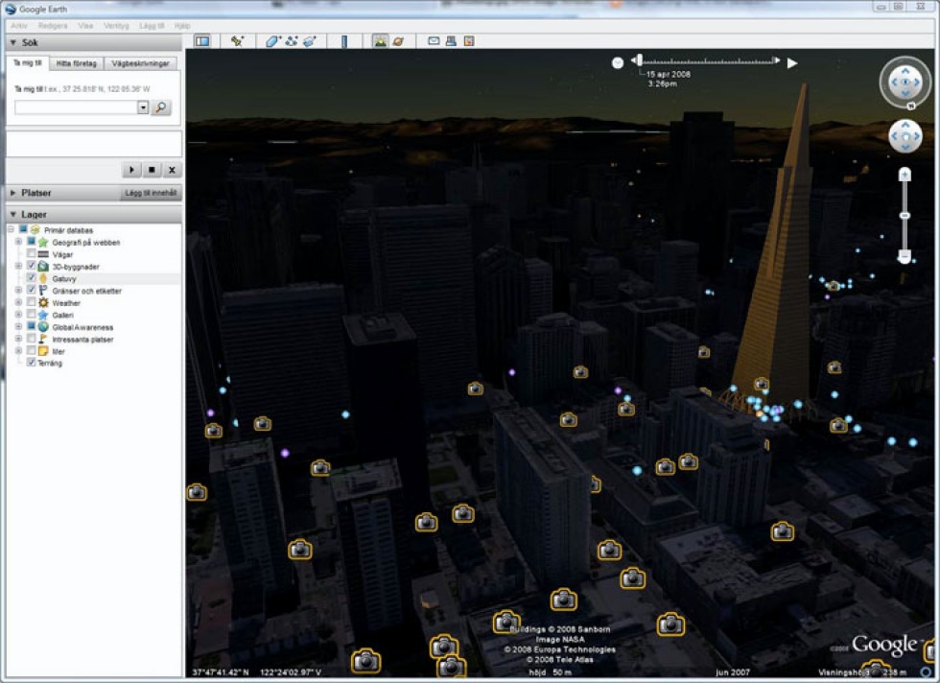Uncheck the Gränser och etiketter checkbox
The width and height of the screenshot is (940, 683).
[31, 291]
